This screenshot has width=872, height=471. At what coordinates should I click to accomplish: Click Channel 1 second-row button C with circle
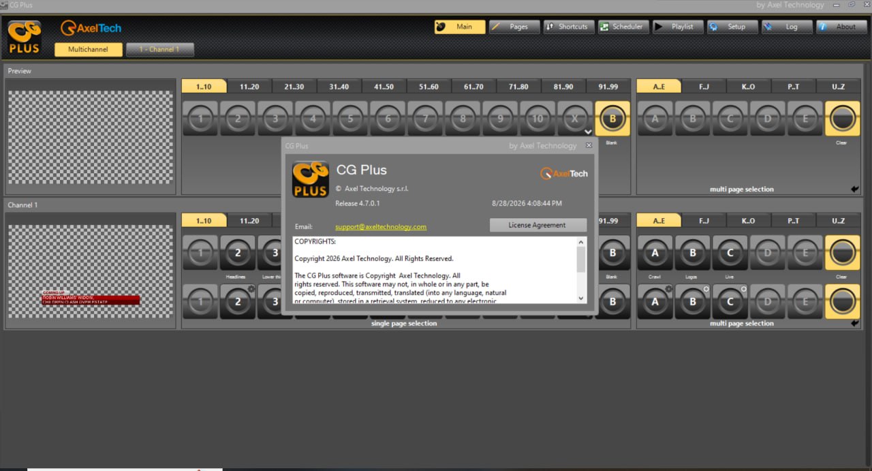pos(730,301)
